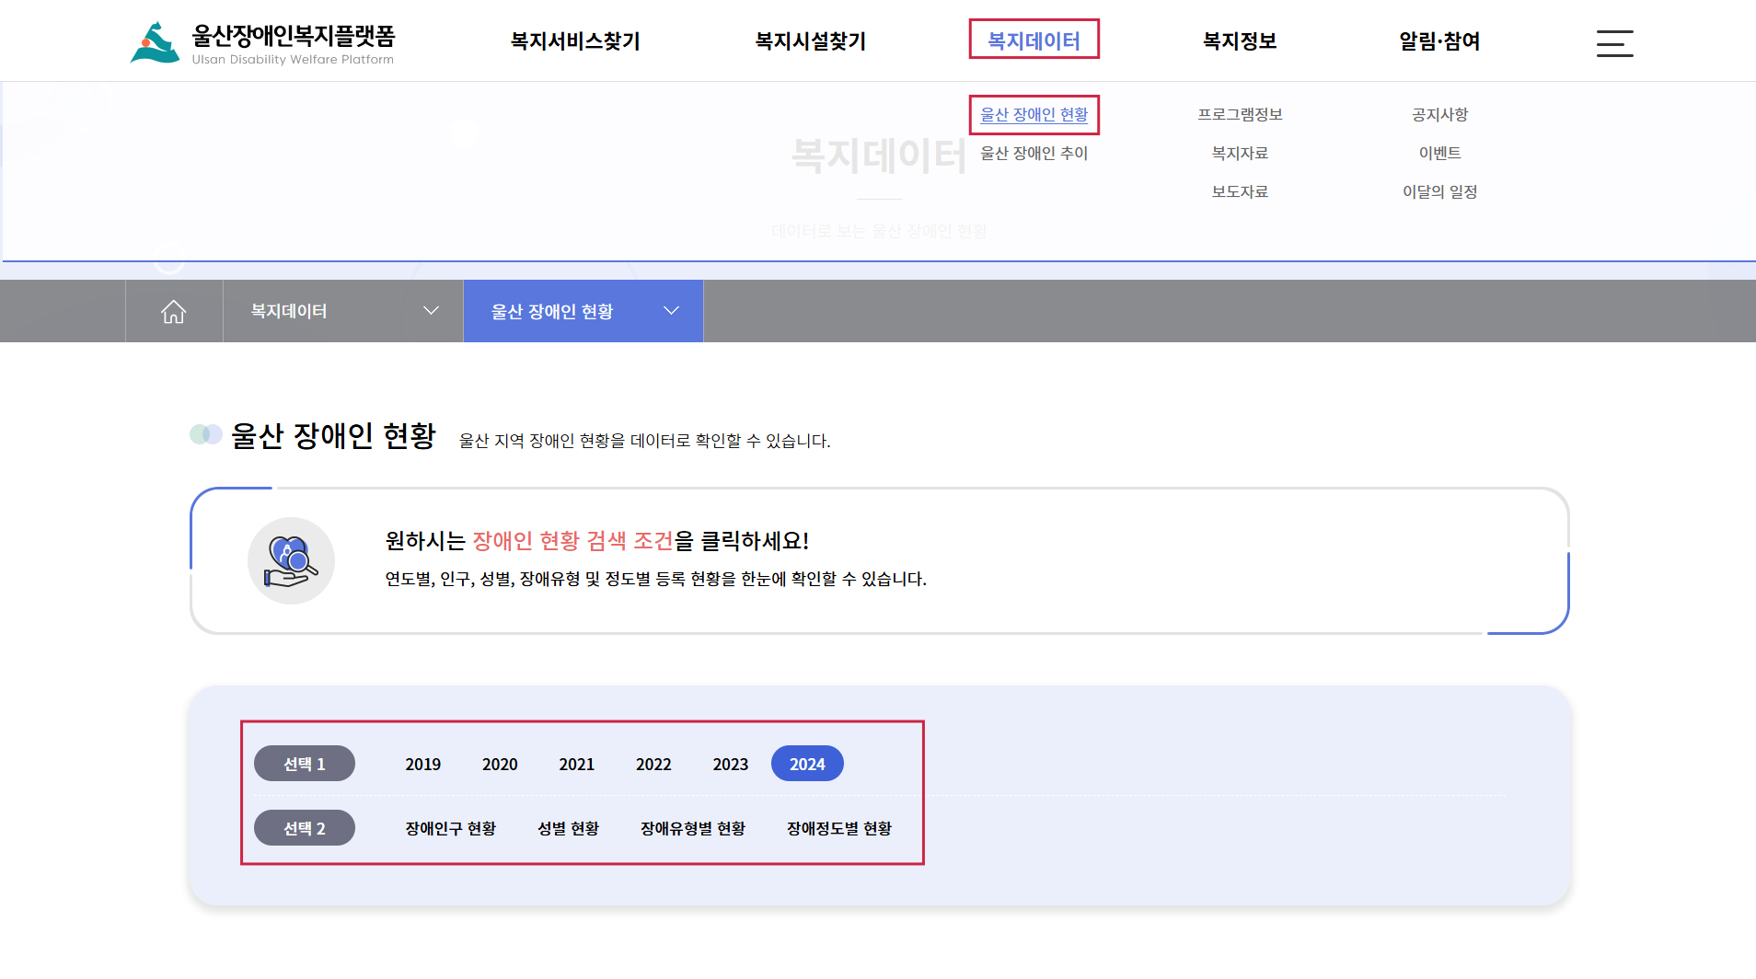Screen dimensions: 1756x979
Task: Select year 2019
Action: (x=422, y=765)
